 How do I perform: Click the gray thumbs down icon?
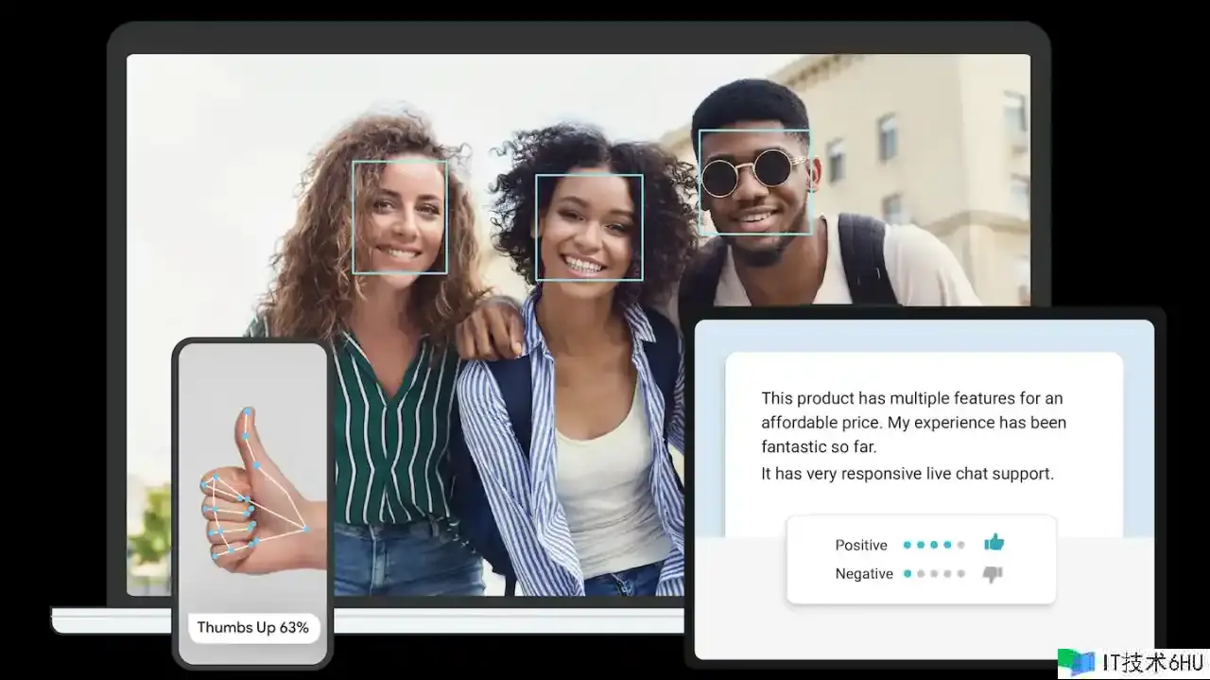993,573
